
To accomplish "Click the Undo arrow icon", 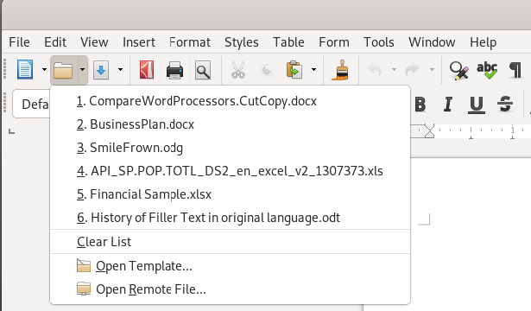I will 374,70.
